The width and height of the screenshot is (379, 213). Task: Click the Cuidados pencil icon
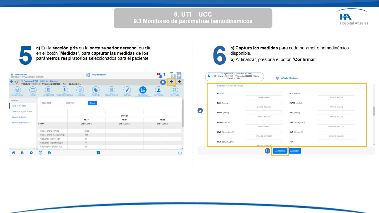[127, 90]
